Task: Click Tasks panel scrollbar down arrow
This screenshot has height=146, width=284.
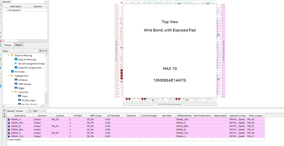Action: click(x=46, y=103)
